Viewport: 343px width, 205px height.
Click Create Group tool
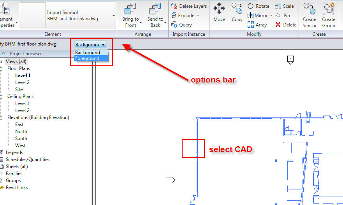point(329,15)
